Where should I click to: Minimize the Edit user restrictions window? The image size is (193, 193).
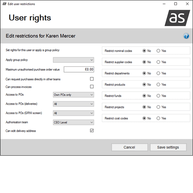coord(164,4)
